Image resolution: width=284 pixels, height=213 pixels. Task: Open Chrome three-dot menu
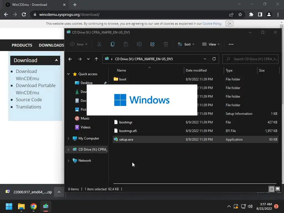click(x=278, y=14)
